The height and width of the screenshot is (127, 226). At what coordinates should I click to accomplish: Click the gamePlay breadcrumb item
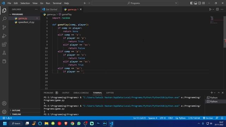tap(65, 14)
